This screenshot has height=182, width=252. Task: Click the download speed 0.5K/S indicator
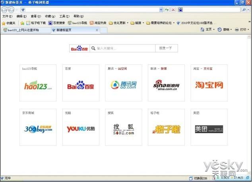pos(223,178)
